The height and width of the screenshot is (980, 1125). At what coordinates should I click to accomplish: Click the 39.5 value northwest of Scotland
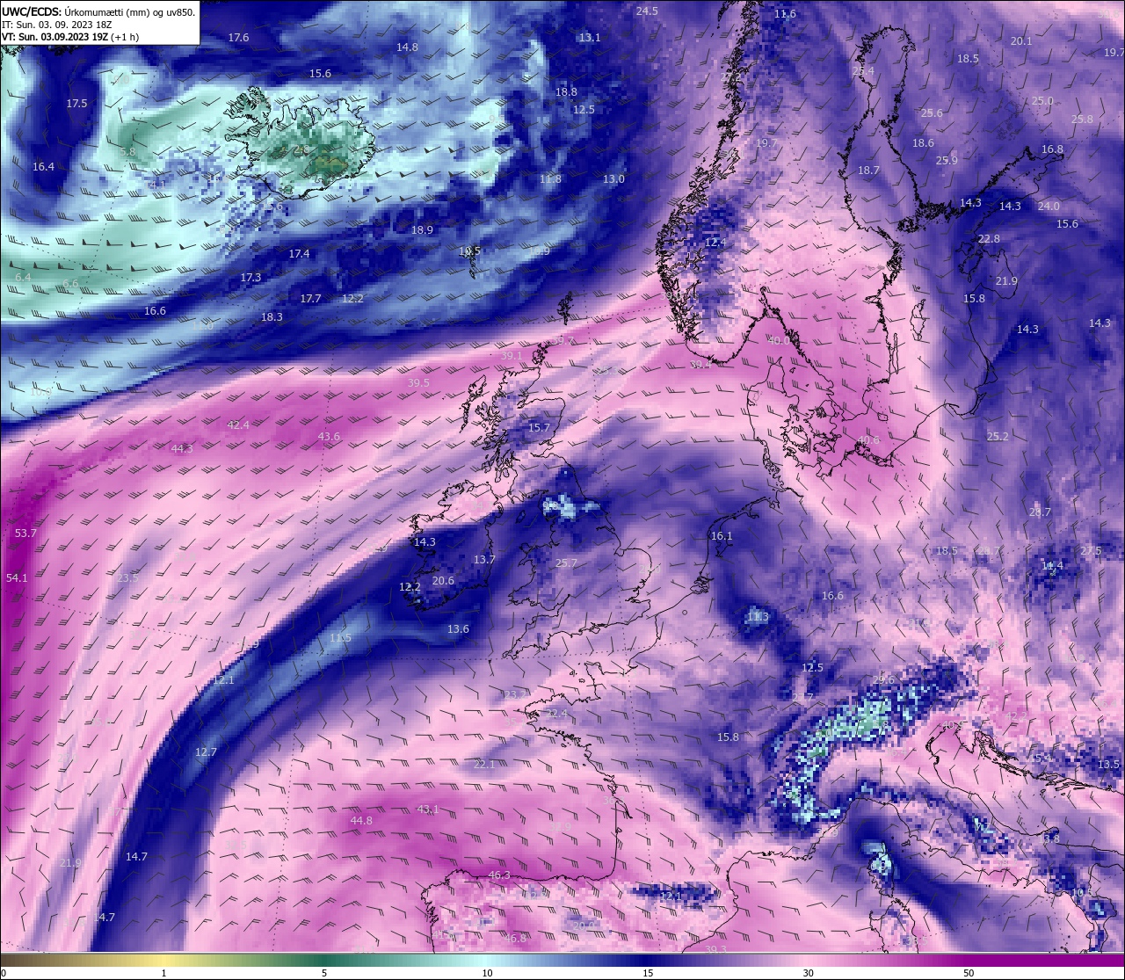[x=418, y=383]
